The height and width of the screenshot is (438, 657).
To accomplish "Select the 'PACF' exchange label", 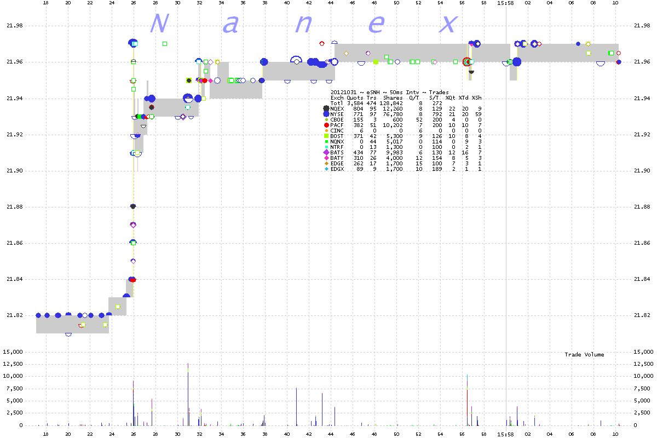I will click(x=337, y=125).
